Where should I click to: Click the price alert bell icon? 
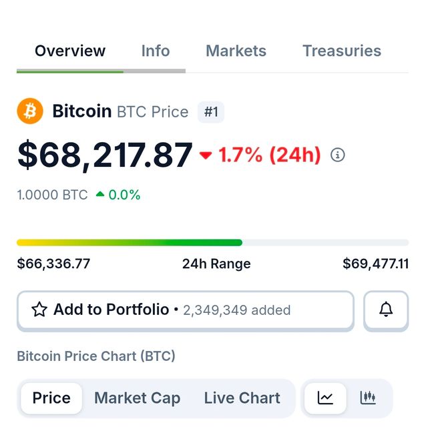tap(386, 310)
